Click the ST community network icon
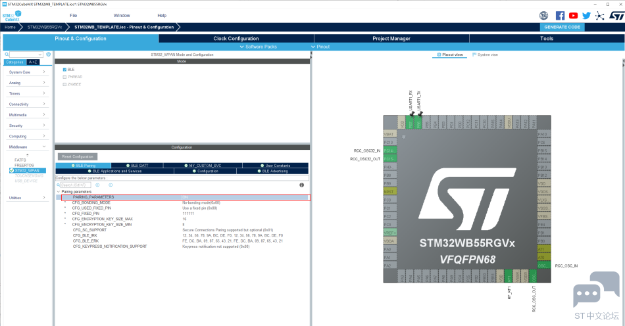Viewport: 625px width, 326px height. [x=599, y=16]
